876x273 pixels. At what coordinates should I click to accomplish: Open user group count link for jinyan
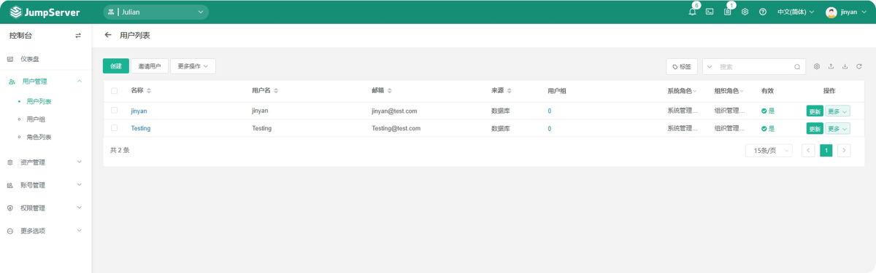coord(550,111)
